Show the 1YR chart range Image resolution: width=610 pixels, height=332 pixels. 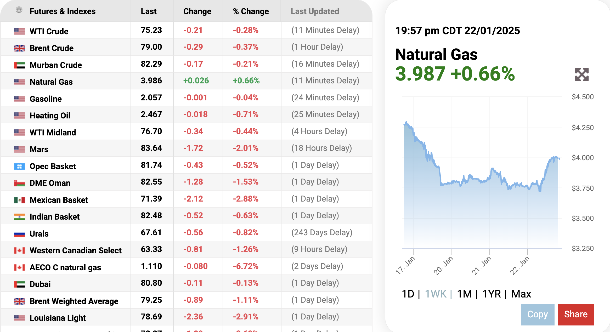pos(492,294)
